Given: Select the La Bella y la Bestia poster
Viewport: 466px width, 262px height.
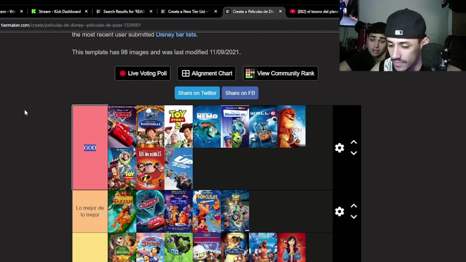Looking at the screenshot, I should pyautogui.click(x=235, y=247).
